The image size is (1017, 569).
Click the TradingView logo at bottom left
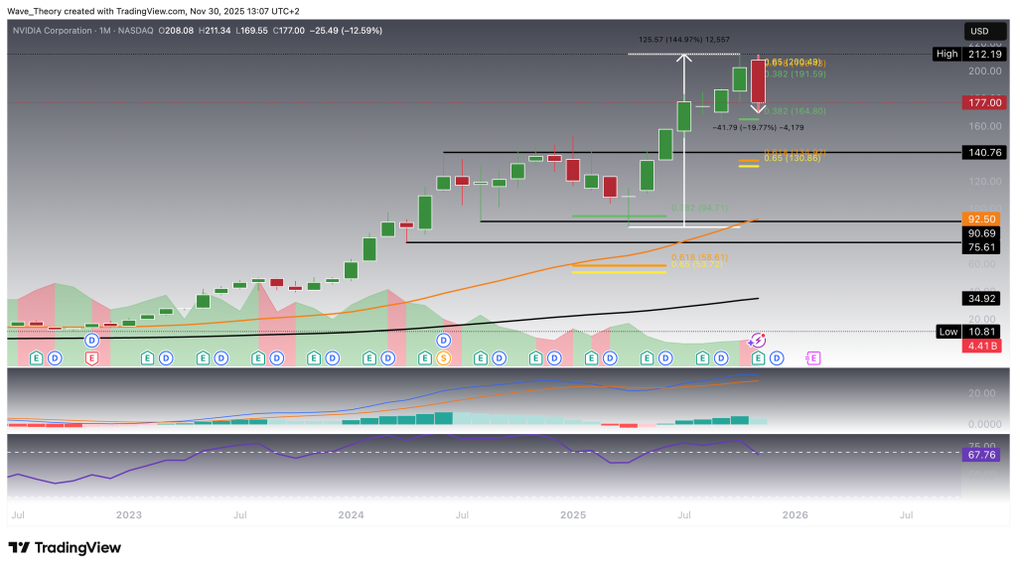tap(65, 548)
